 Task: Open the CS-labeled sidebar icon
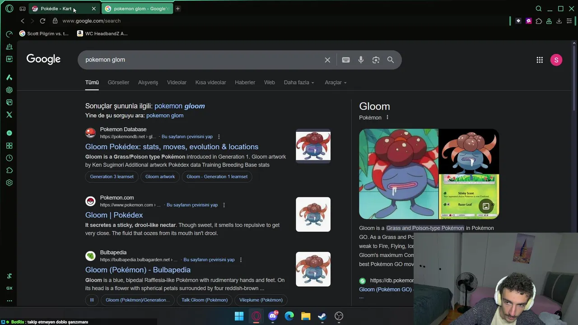(x=9, y=102)
